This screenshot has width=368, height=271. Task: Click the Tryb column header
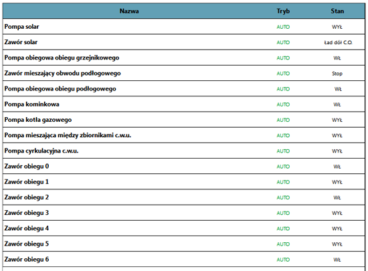point(283,11)
